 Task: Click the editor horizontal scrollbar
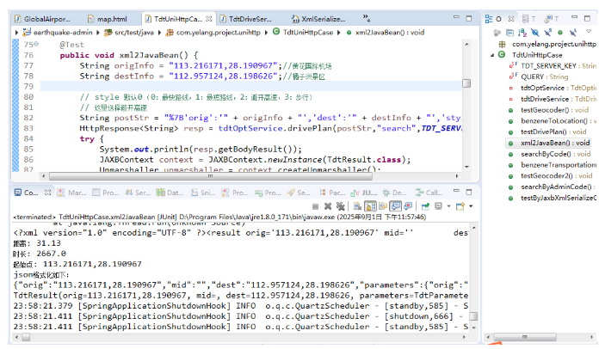[211, 176]
